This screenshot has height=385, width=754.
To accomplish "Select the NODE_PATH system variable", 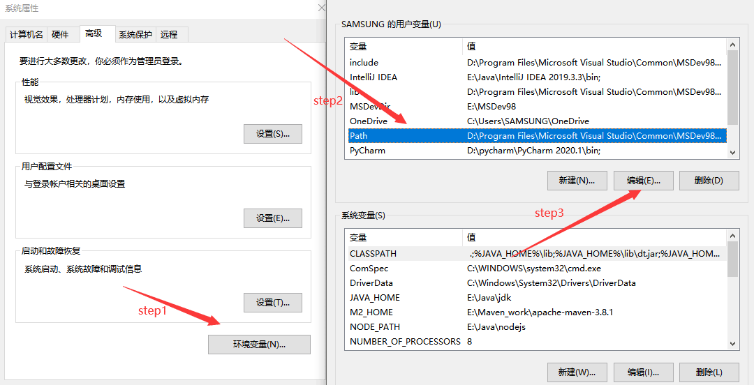I will [537, 327].
